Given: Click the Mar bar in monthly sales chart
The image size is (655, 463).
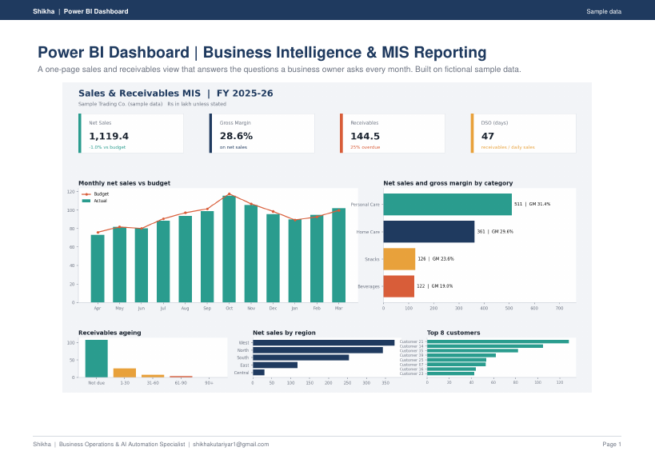Looking at the screenshot, I should point(339,255).
